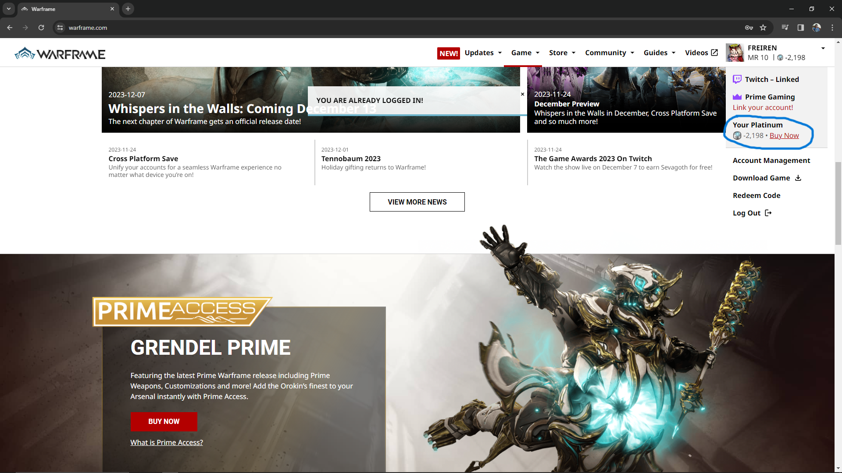This screenshot has height=473, width=842.
Task: Click the Twitch icon in account menu
Action: [737, 79]
